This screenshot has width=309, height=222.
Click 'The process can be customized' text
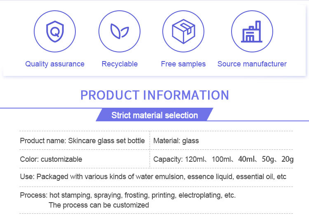[x=99, y=205]
